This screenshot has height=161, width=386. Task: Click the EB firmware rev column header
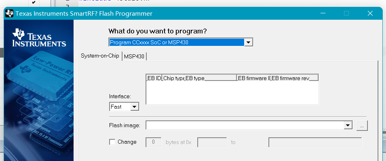click(294, 78)
